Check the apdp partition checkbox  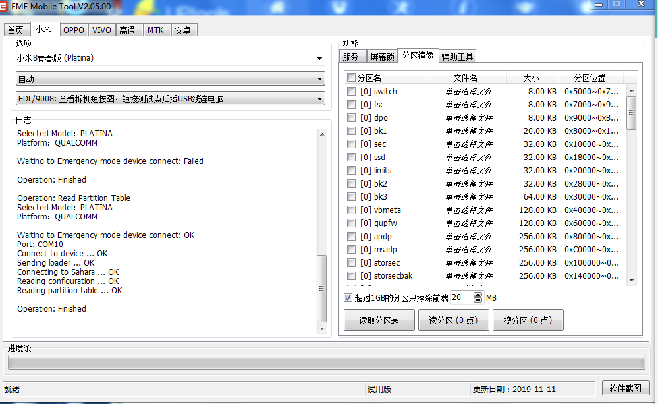(x=352, y=237)
